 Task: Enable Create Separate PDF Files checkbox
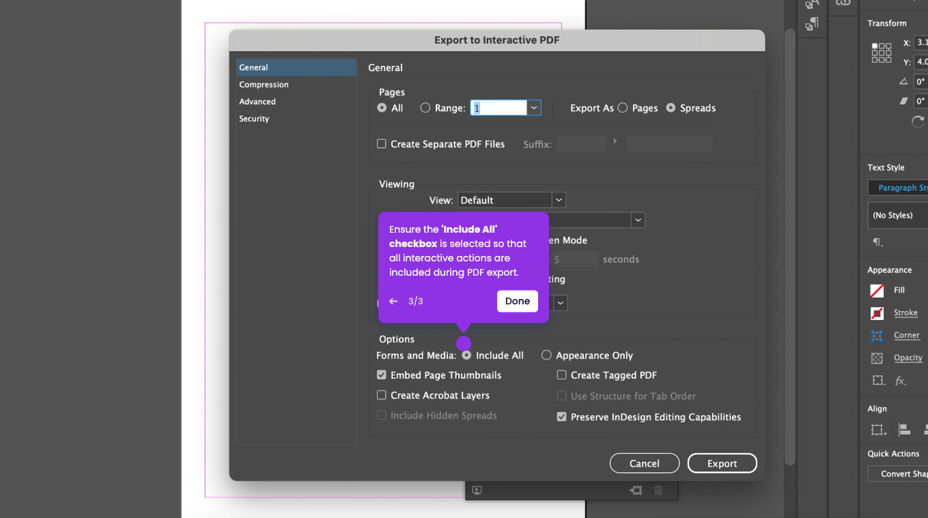tap(382, 144)
